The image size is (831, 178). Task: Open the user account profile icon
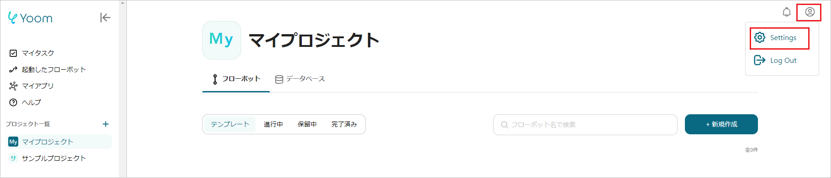[x=810, y=12]
